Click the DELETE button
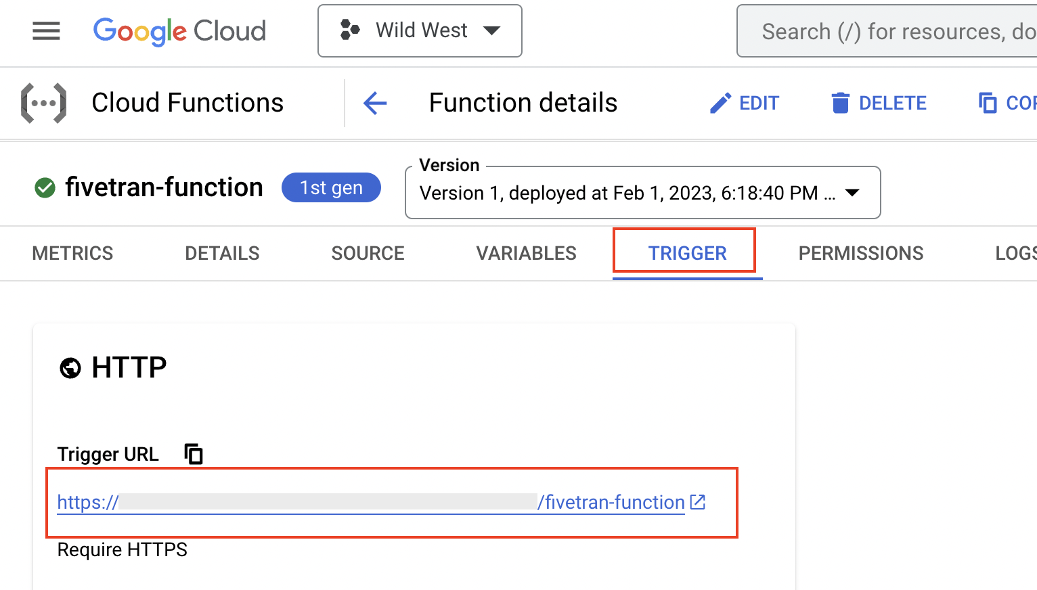 (879, 103)
